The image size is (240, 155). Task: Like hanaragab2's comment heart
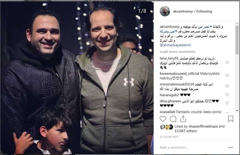(227, 95)
